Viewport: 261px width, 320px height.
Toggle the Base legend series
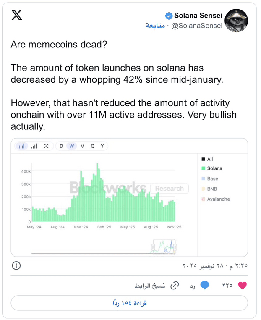(x=212, y=179)
